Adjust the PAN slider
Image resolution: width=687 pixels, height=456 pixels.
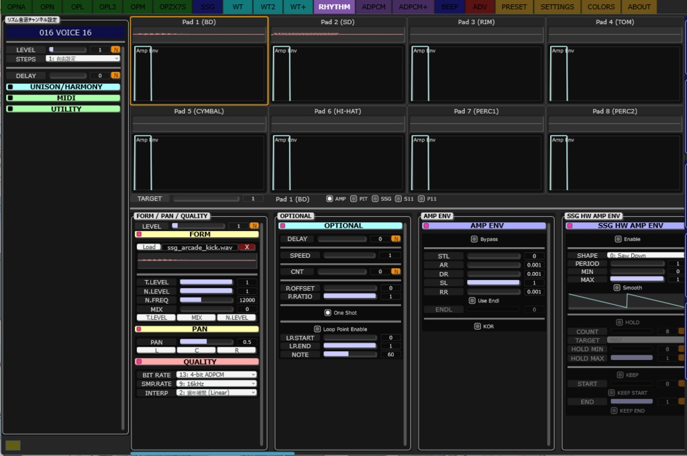coord(207,342)
